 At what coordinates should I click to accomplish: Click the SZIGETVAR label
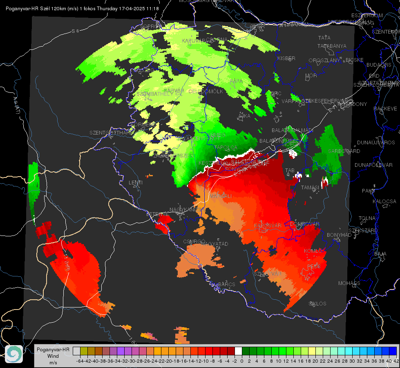tap(267, 274)
